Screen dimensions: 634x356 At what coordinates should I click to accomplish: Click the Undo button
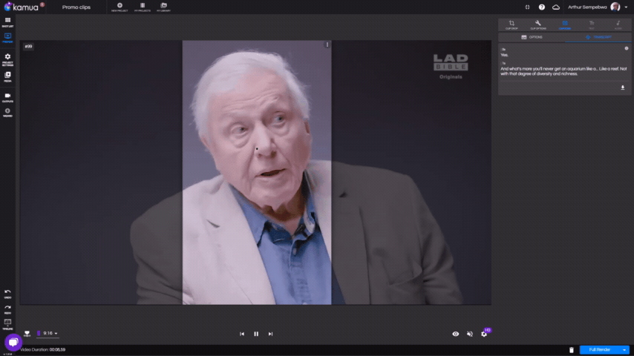tap(7, 293)
